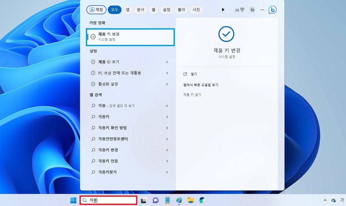The height and width of the screenshot is (206, 346).
Task: Expand chevron for PC 보상 판매 또는 재활용
Action: coord(167,73)
